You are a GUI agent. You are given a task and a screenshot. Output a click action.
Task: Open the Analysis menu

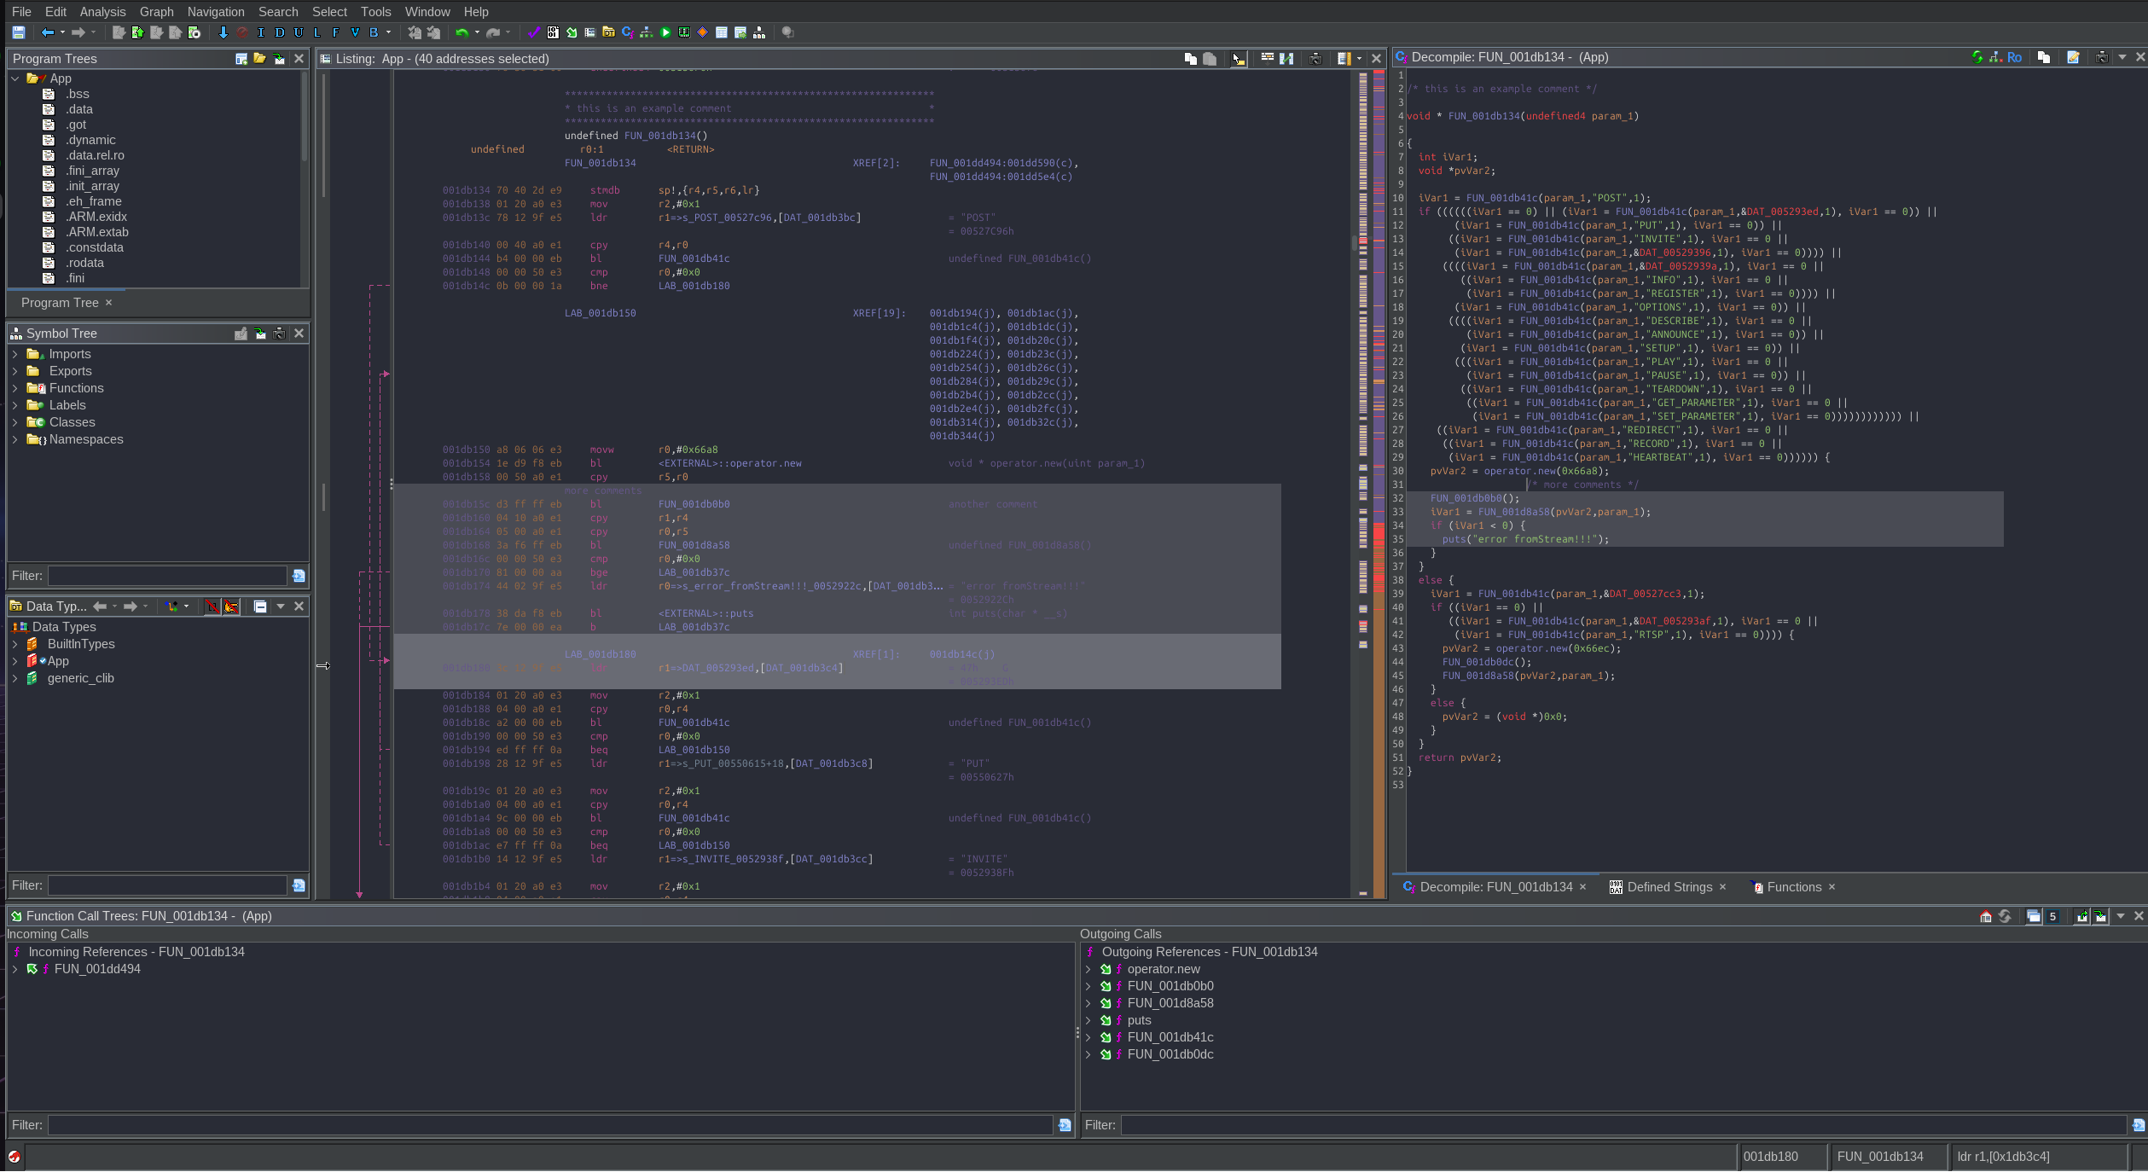tap(102, 12)
